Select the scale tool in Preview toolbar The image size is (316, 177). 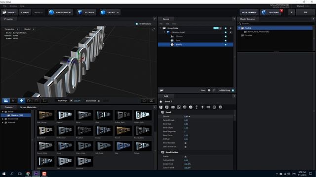tap(36, 101)
